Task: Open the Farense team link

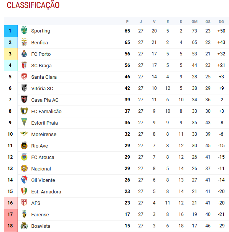Action: (40, 214)
